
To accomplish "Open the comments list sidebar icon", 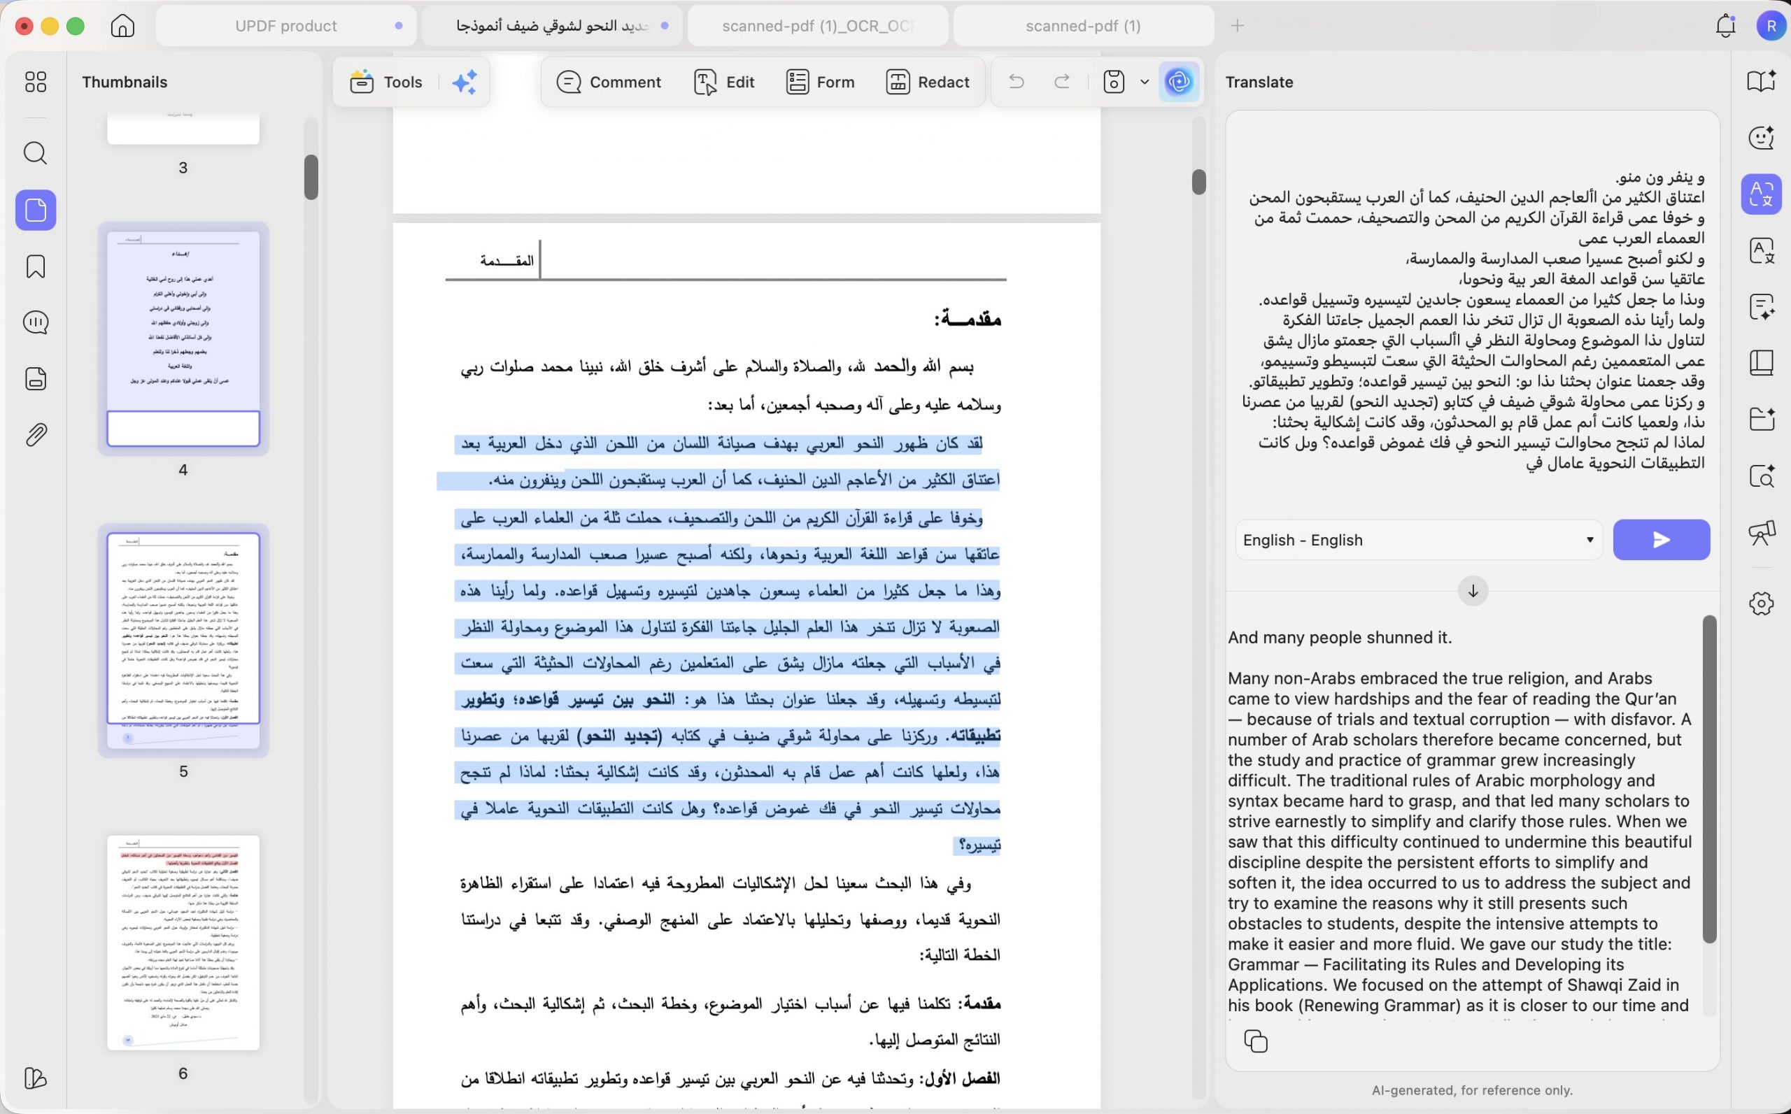I will [x=36, y=322].
